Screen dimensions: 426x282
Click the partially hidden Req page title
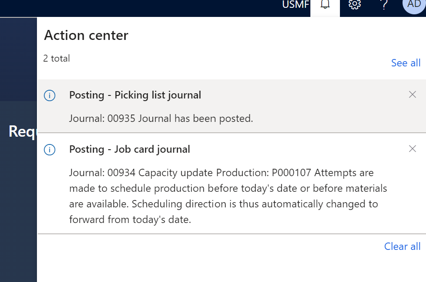click(22, 131)
